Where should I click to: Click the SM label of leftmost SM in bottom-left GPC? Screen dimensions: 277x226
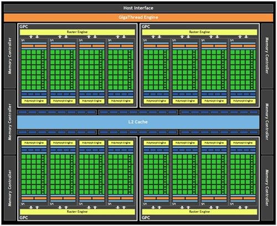click(23, 204)
